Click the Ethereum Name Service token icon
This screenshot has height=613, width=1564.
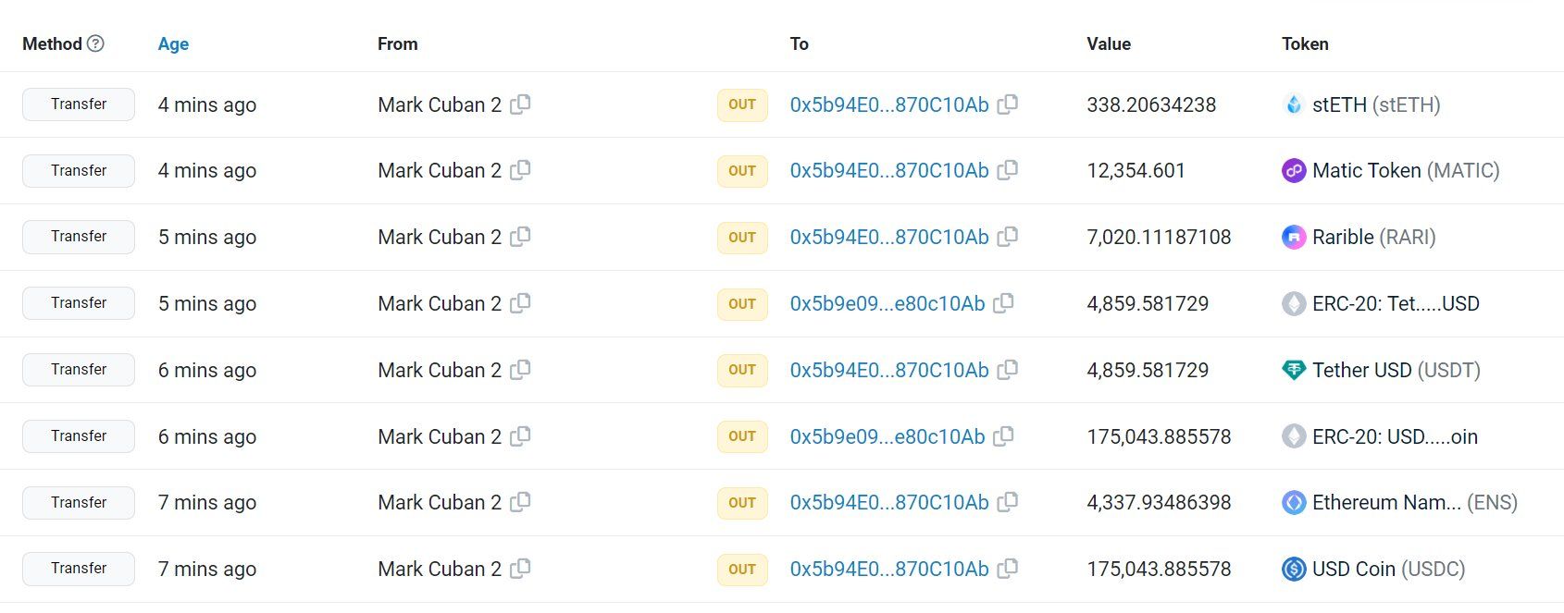point(1294,503)
